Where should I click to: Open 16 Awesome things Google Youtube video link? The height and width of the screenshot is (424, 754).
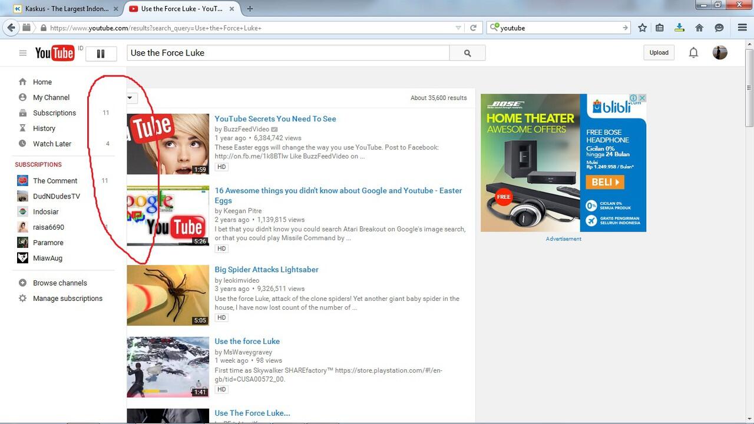pos(338,196)
